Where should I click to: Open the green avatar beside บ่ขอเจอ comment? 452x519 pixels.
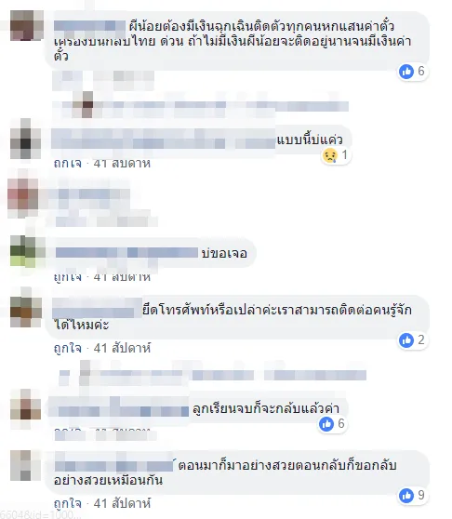[x=27, y=251]
